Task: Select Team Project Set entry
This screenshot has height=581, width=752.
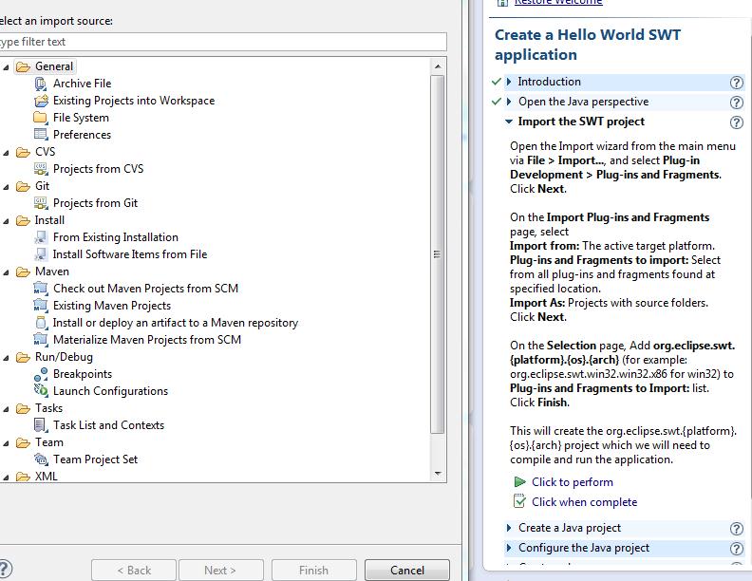Action: tap(96, 459)
